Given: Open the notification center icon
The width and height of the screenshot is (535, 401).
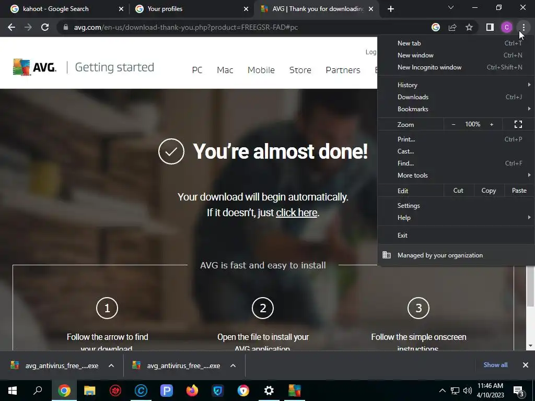Looking at the screenshot, I should (x=519, y=391).
